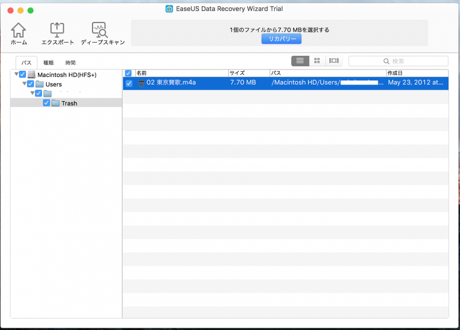Select cover flow view mode
This screenshot has height=330, width=460.
click(334, 61)
